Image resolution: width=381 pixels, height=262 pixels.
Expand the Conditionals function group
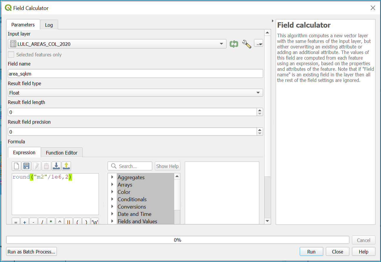point(112,199)
